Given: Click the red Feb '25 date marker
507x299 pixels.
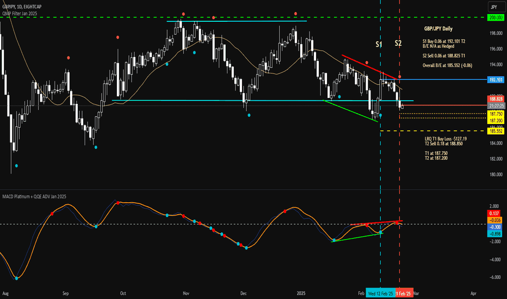Looking at the screenshot, I should click(404, 294).
